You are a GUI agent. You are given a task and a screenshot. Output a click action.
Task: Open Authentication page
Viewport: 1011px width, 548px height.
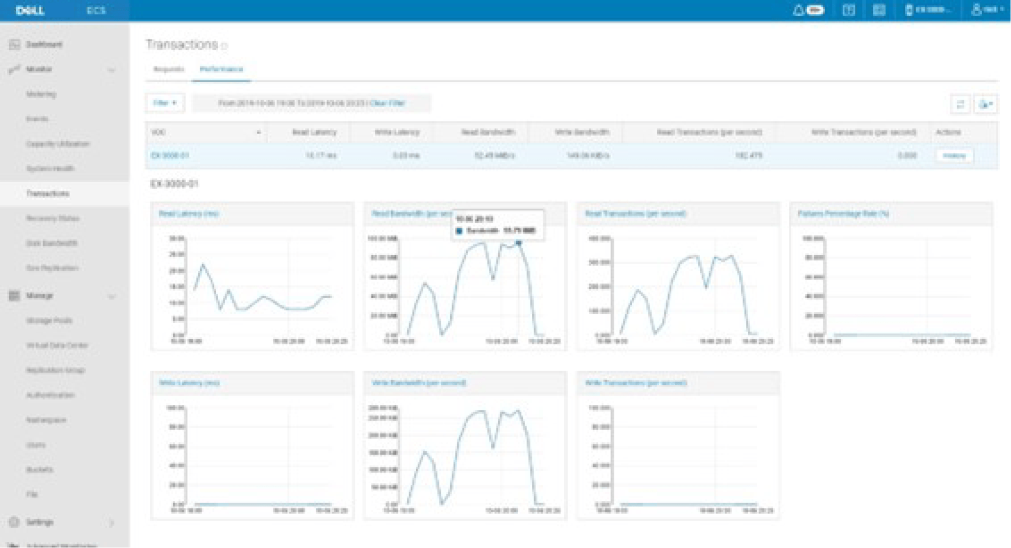[x=50, y=395]
